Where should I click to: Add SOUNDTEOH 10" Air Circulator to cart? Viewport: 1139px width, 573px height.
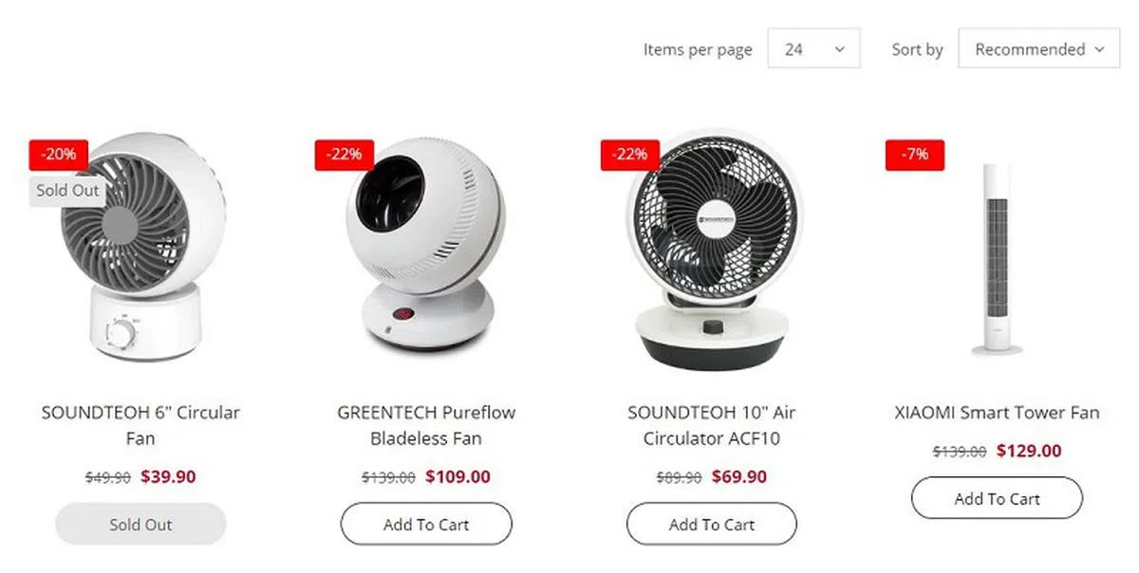pyautogui.click(x=712, y=524)
